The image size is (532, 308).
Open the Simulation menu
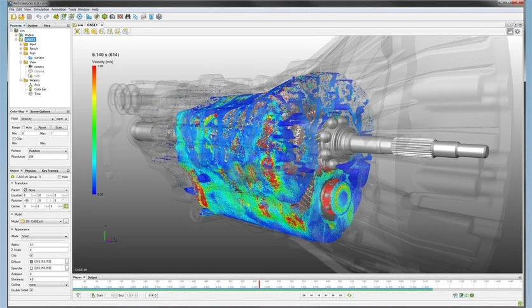pyautogui.click(x=41, y=10)
